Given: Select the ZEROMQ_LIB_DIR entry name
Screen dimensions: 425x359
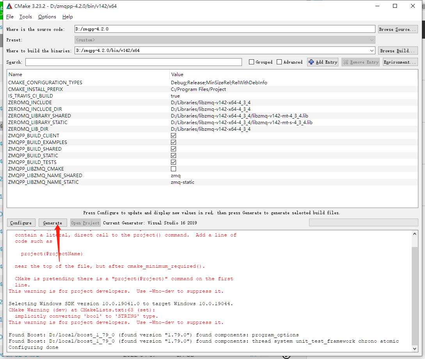Looking at the screenshot, I should 28,129.
